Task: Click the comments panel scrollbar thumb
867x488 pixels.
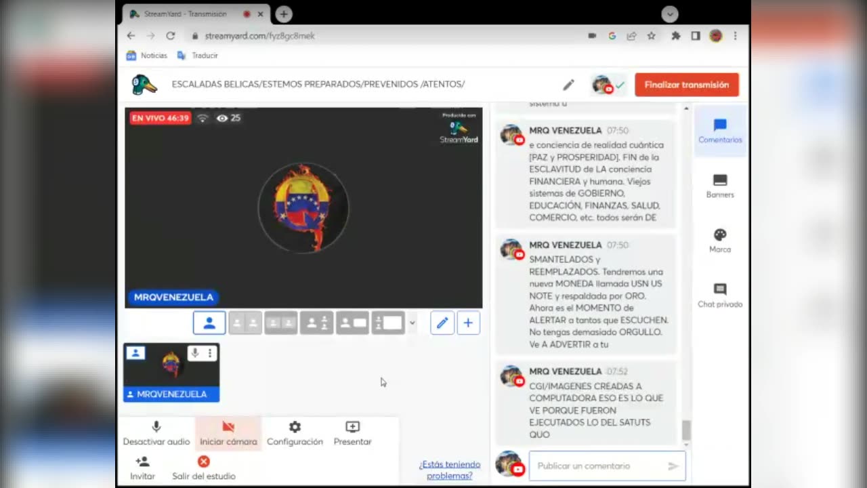Action: (686, 430)
